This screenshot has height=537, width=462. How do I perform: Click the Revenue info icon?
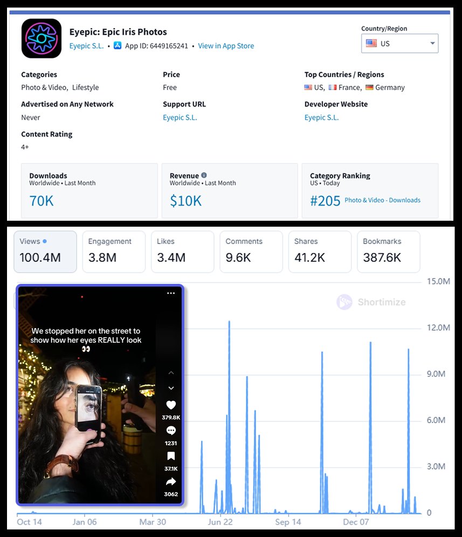click(204, 175)
